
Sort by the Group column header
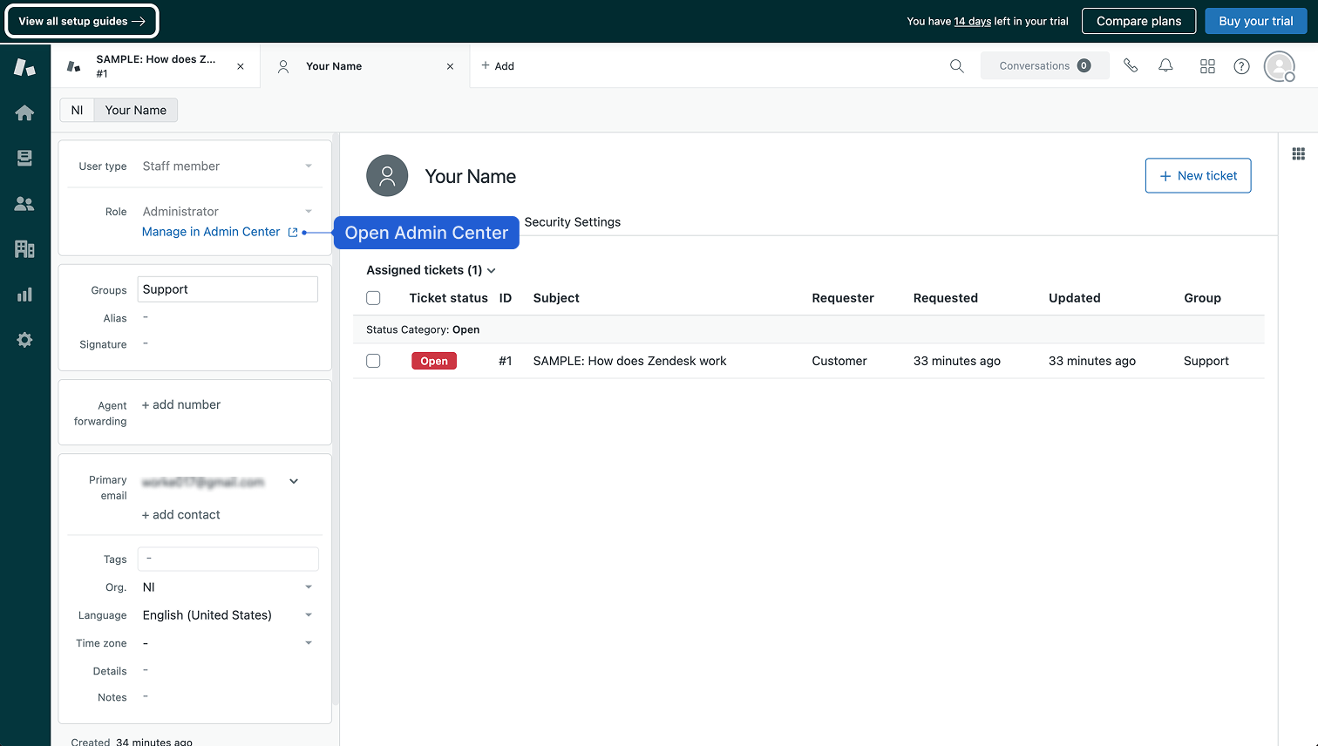tap(1202, 298)
